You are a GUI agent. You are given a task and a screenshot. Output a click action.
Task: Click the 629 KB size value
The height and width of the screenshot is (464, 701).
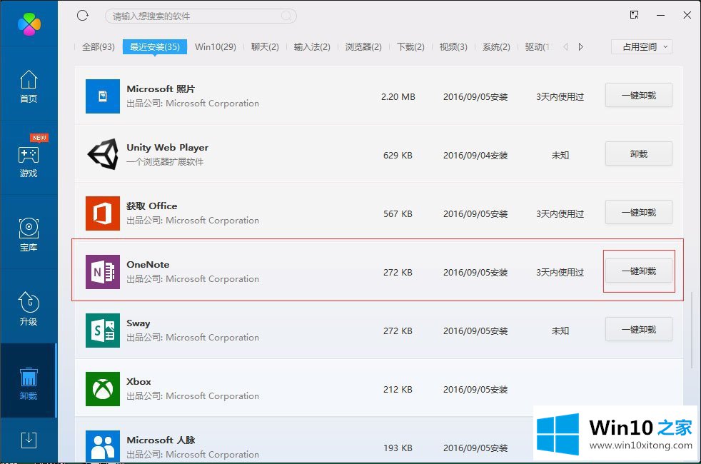pyautogui.click(x=398, y=155)
